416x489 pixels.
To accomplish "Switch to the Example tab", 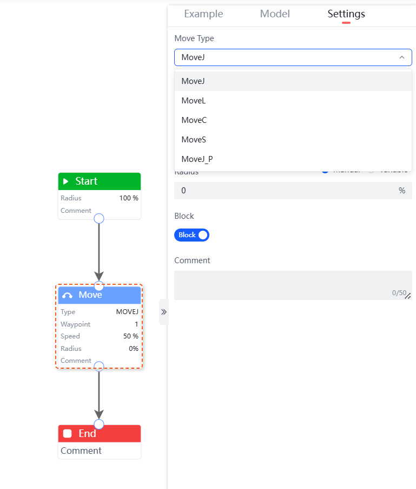I will [203, 14].
